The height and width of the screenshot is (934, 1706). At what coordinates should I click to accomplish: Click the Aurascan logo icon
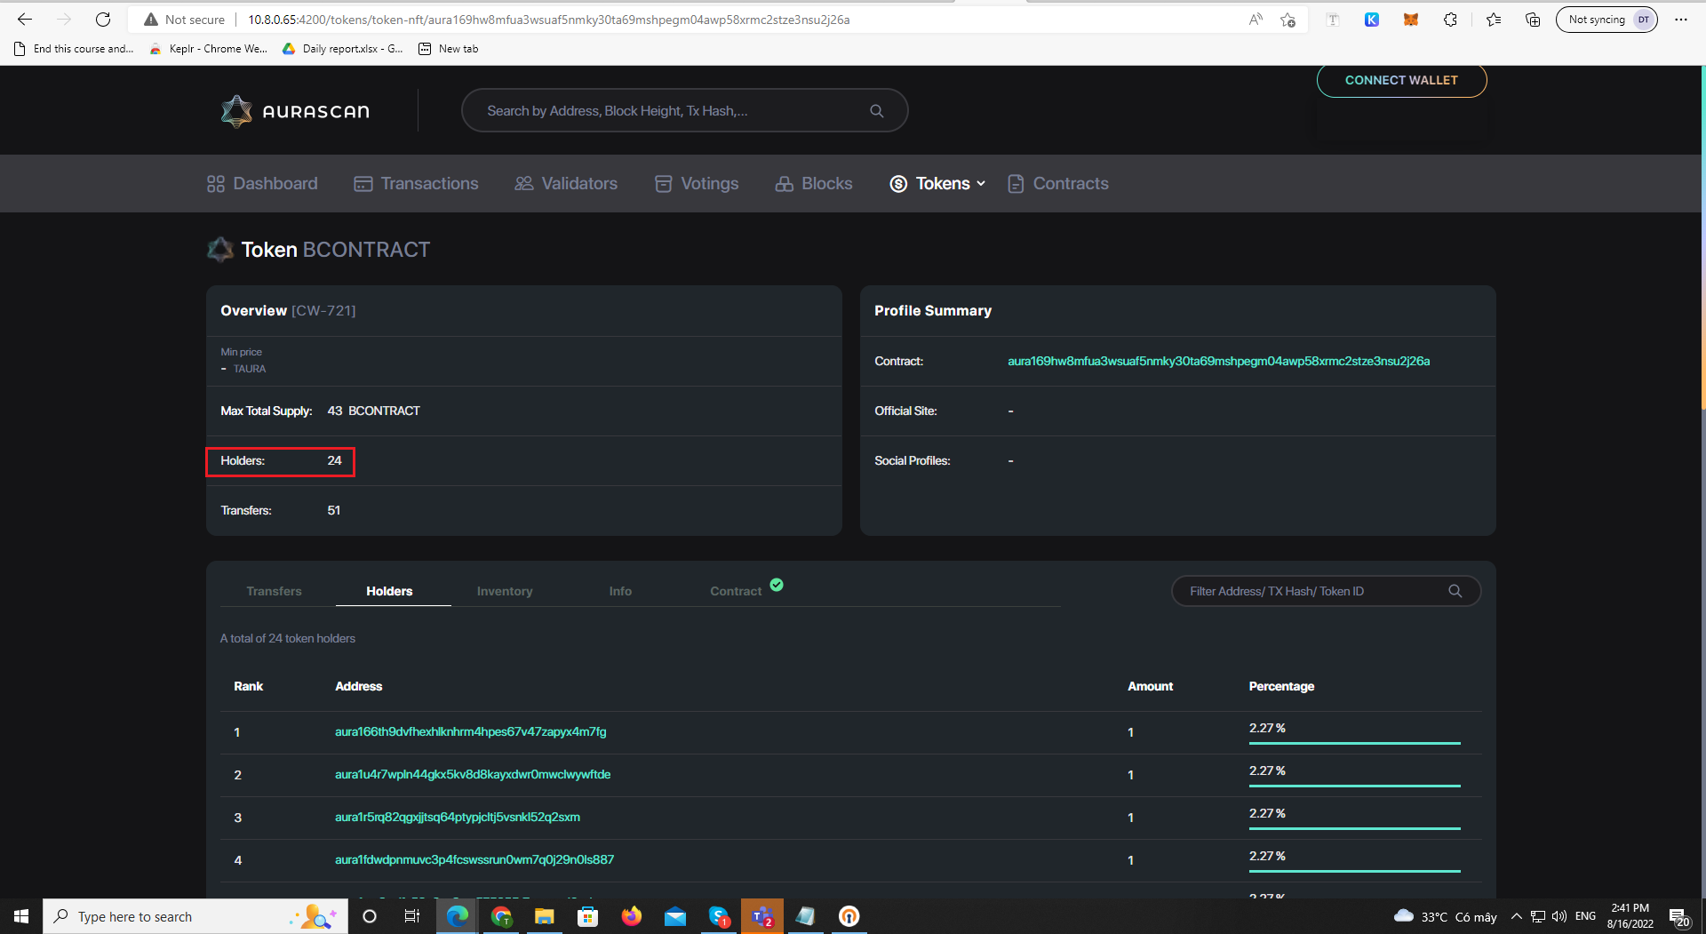pyautogui.click(x=236, y=111)
